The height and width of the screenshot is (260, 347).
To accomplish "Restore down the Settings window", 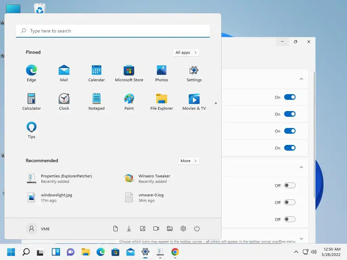I will (x=295, y=42).
